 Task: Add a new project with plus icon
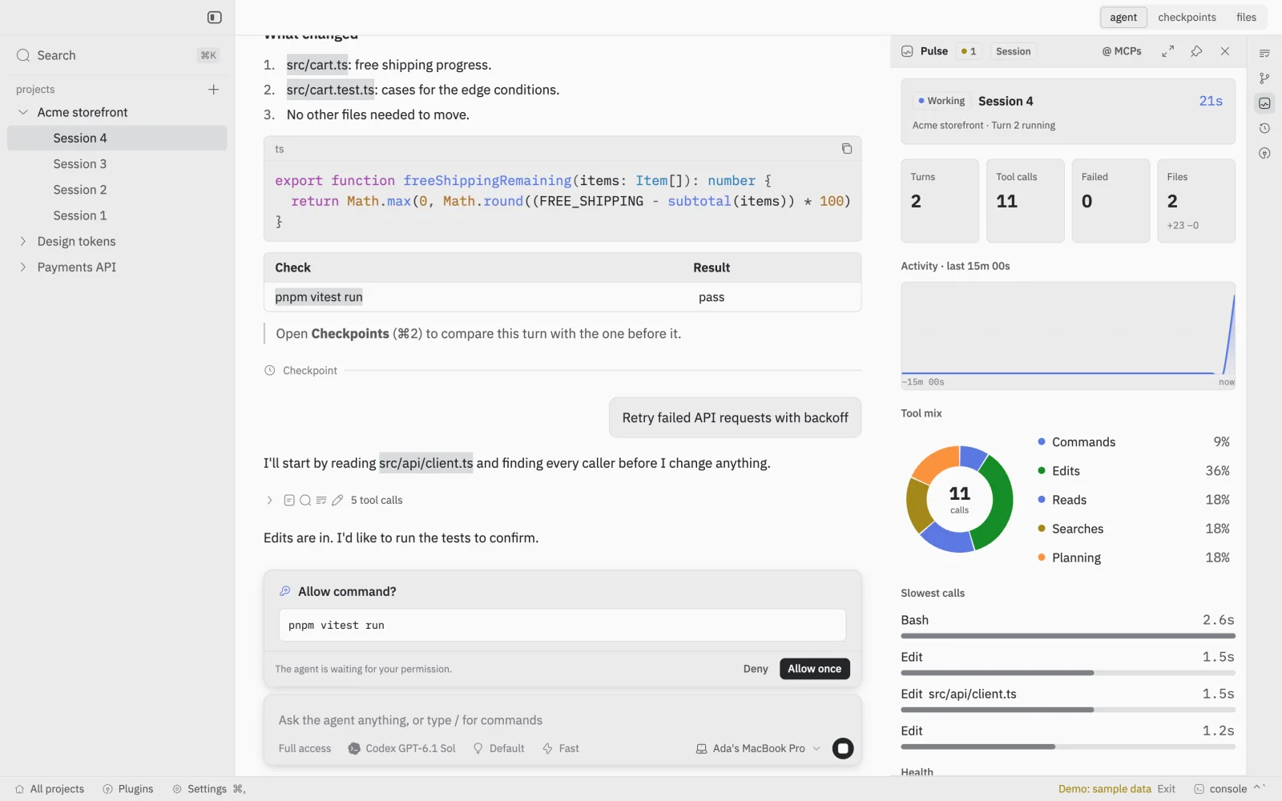213,90
